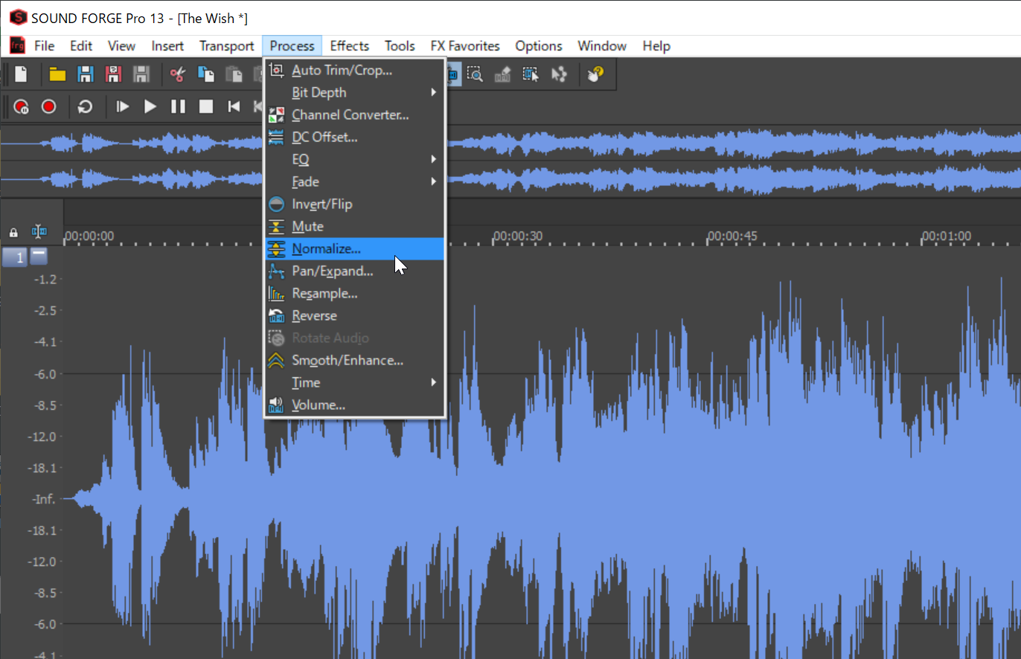The height and width of the screenshot is (659, 1021).
Task: Expand the Time submenu
Action: [355, 383]
